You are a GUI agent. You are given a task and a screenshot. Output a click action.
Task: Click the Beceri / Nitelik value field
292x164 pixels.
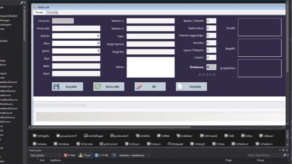[211, 21]
